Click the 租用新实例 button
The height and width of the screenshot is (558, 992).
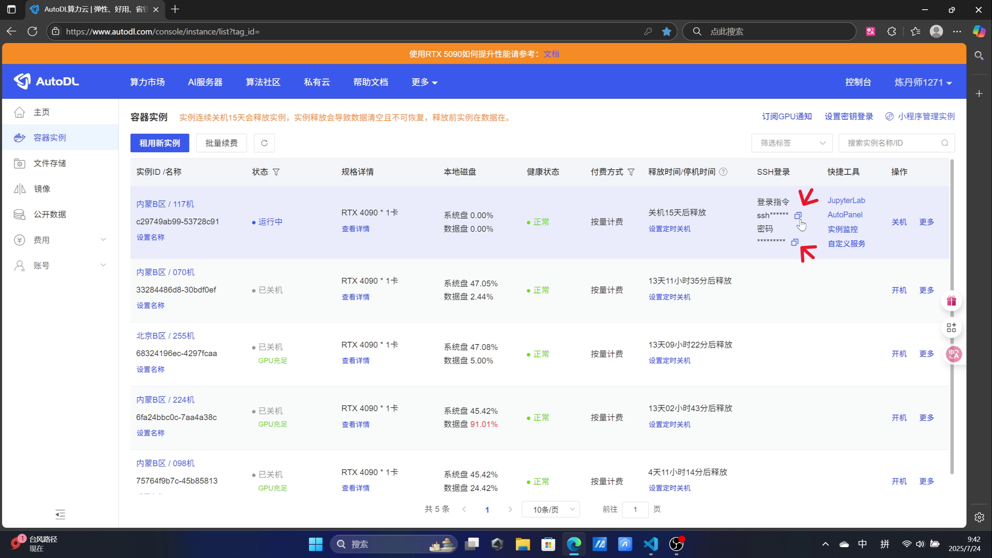[159, 143]
